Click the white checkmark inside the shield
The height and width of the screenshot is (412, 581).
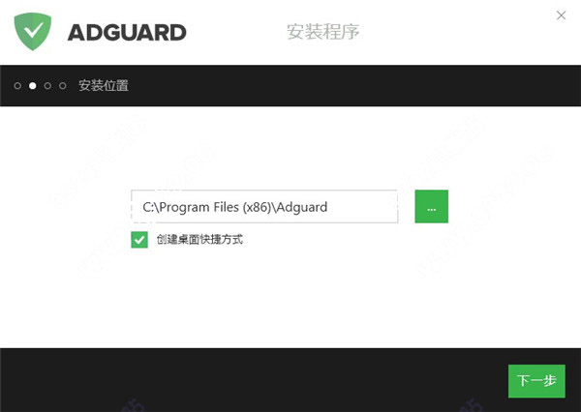(33, 30)
